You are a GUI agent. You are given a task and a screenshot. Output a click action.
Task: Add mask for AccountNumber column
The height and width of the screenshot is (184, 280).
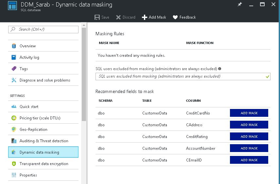coord(249,148)
